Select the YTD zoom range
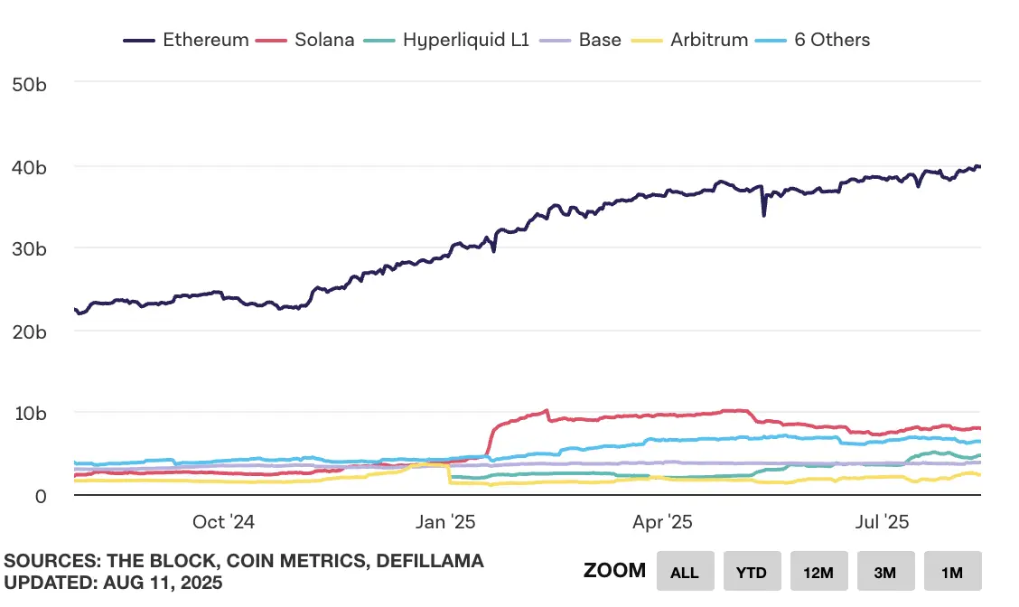 point(752,572)
